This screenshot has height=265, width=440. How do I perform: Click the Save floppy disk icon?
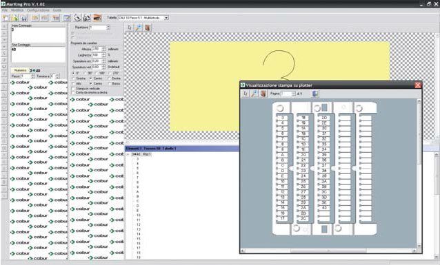tap(24, 18)
